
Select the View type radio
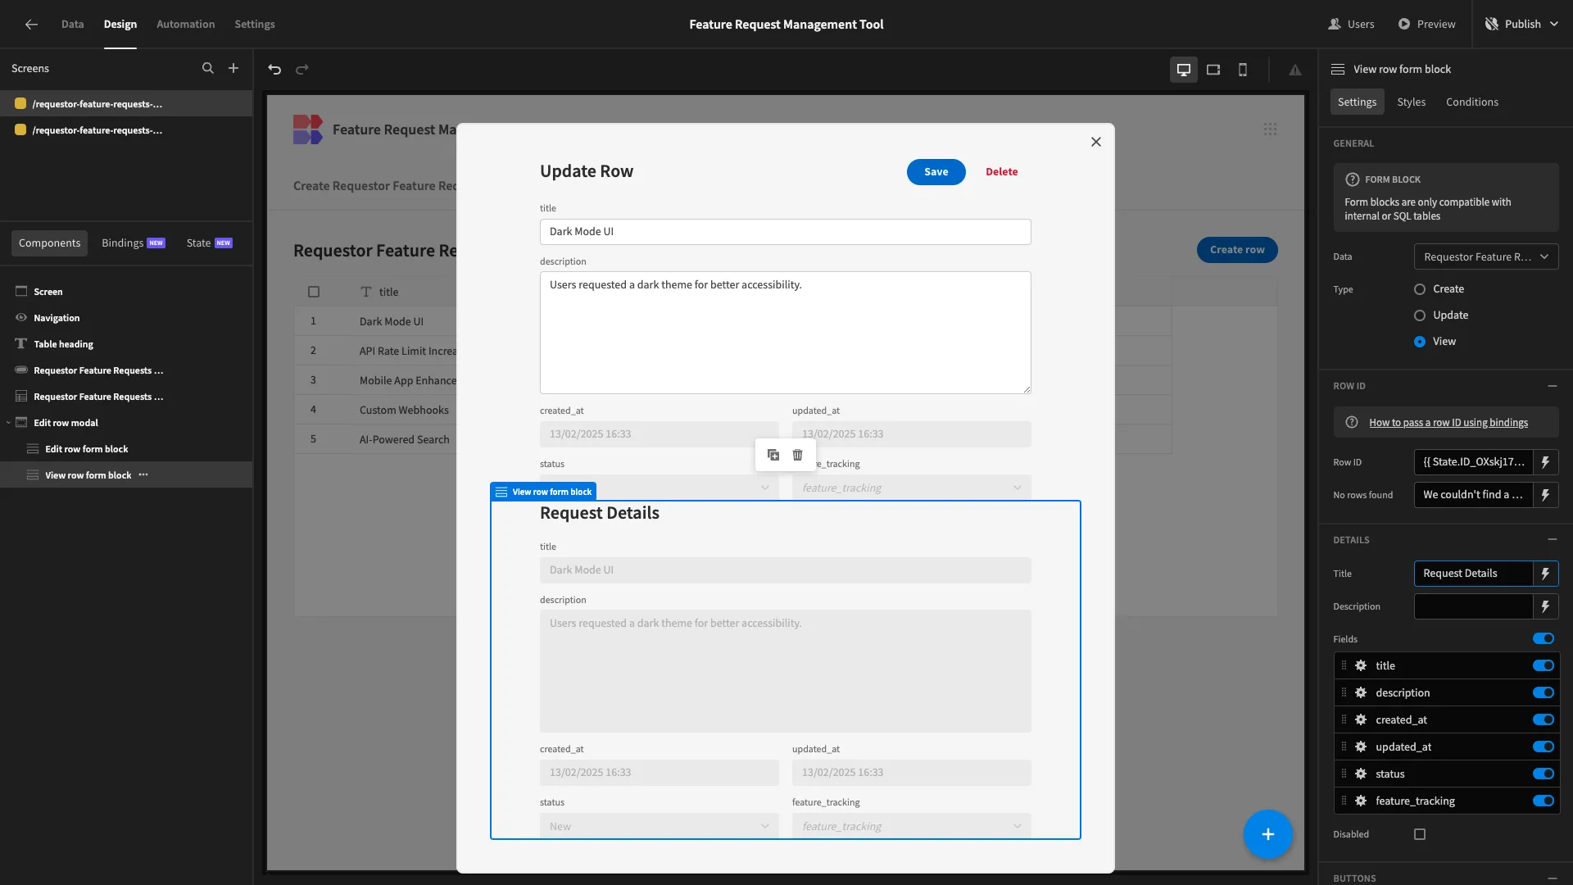tap(1420, 342)
